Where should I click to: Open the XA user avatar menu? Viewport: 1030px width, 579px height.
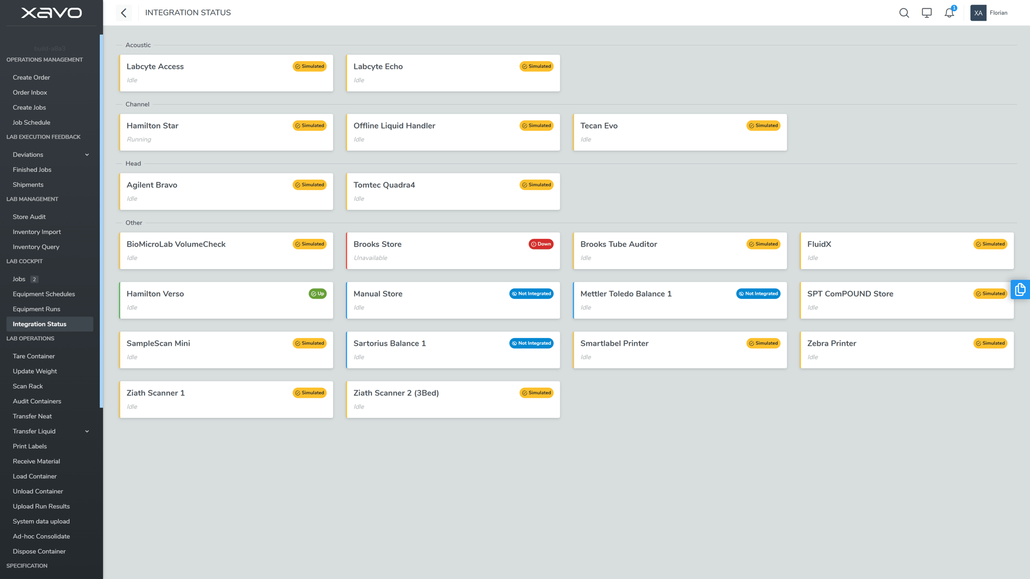(x=978, y=13)
